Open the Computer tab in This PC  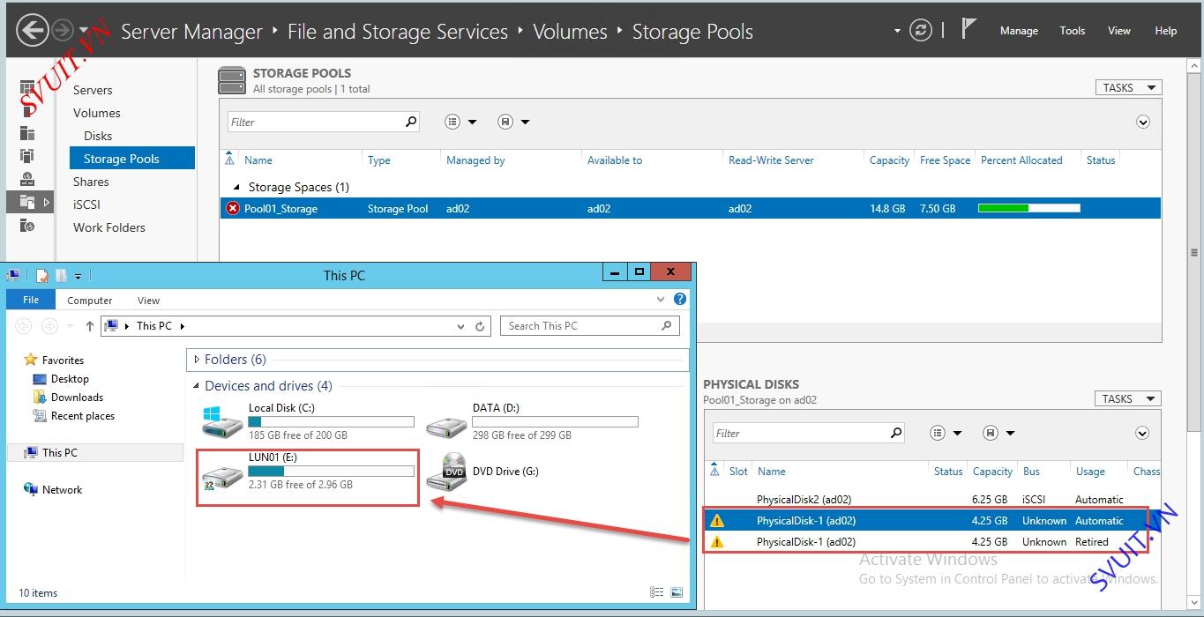(x=90, y=301)
